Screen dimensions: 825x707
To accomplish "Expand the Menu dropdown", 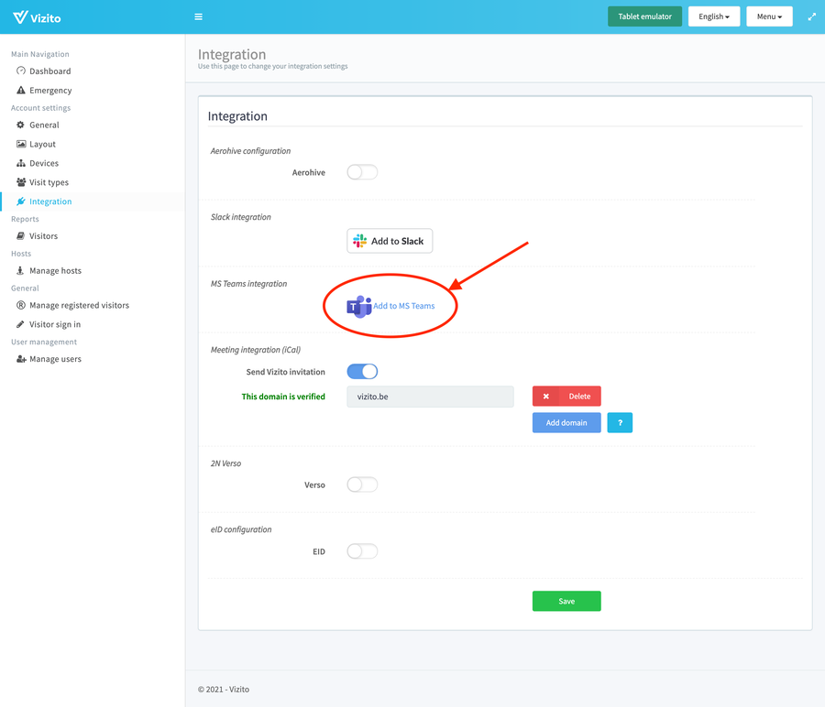I will [768, 16].
